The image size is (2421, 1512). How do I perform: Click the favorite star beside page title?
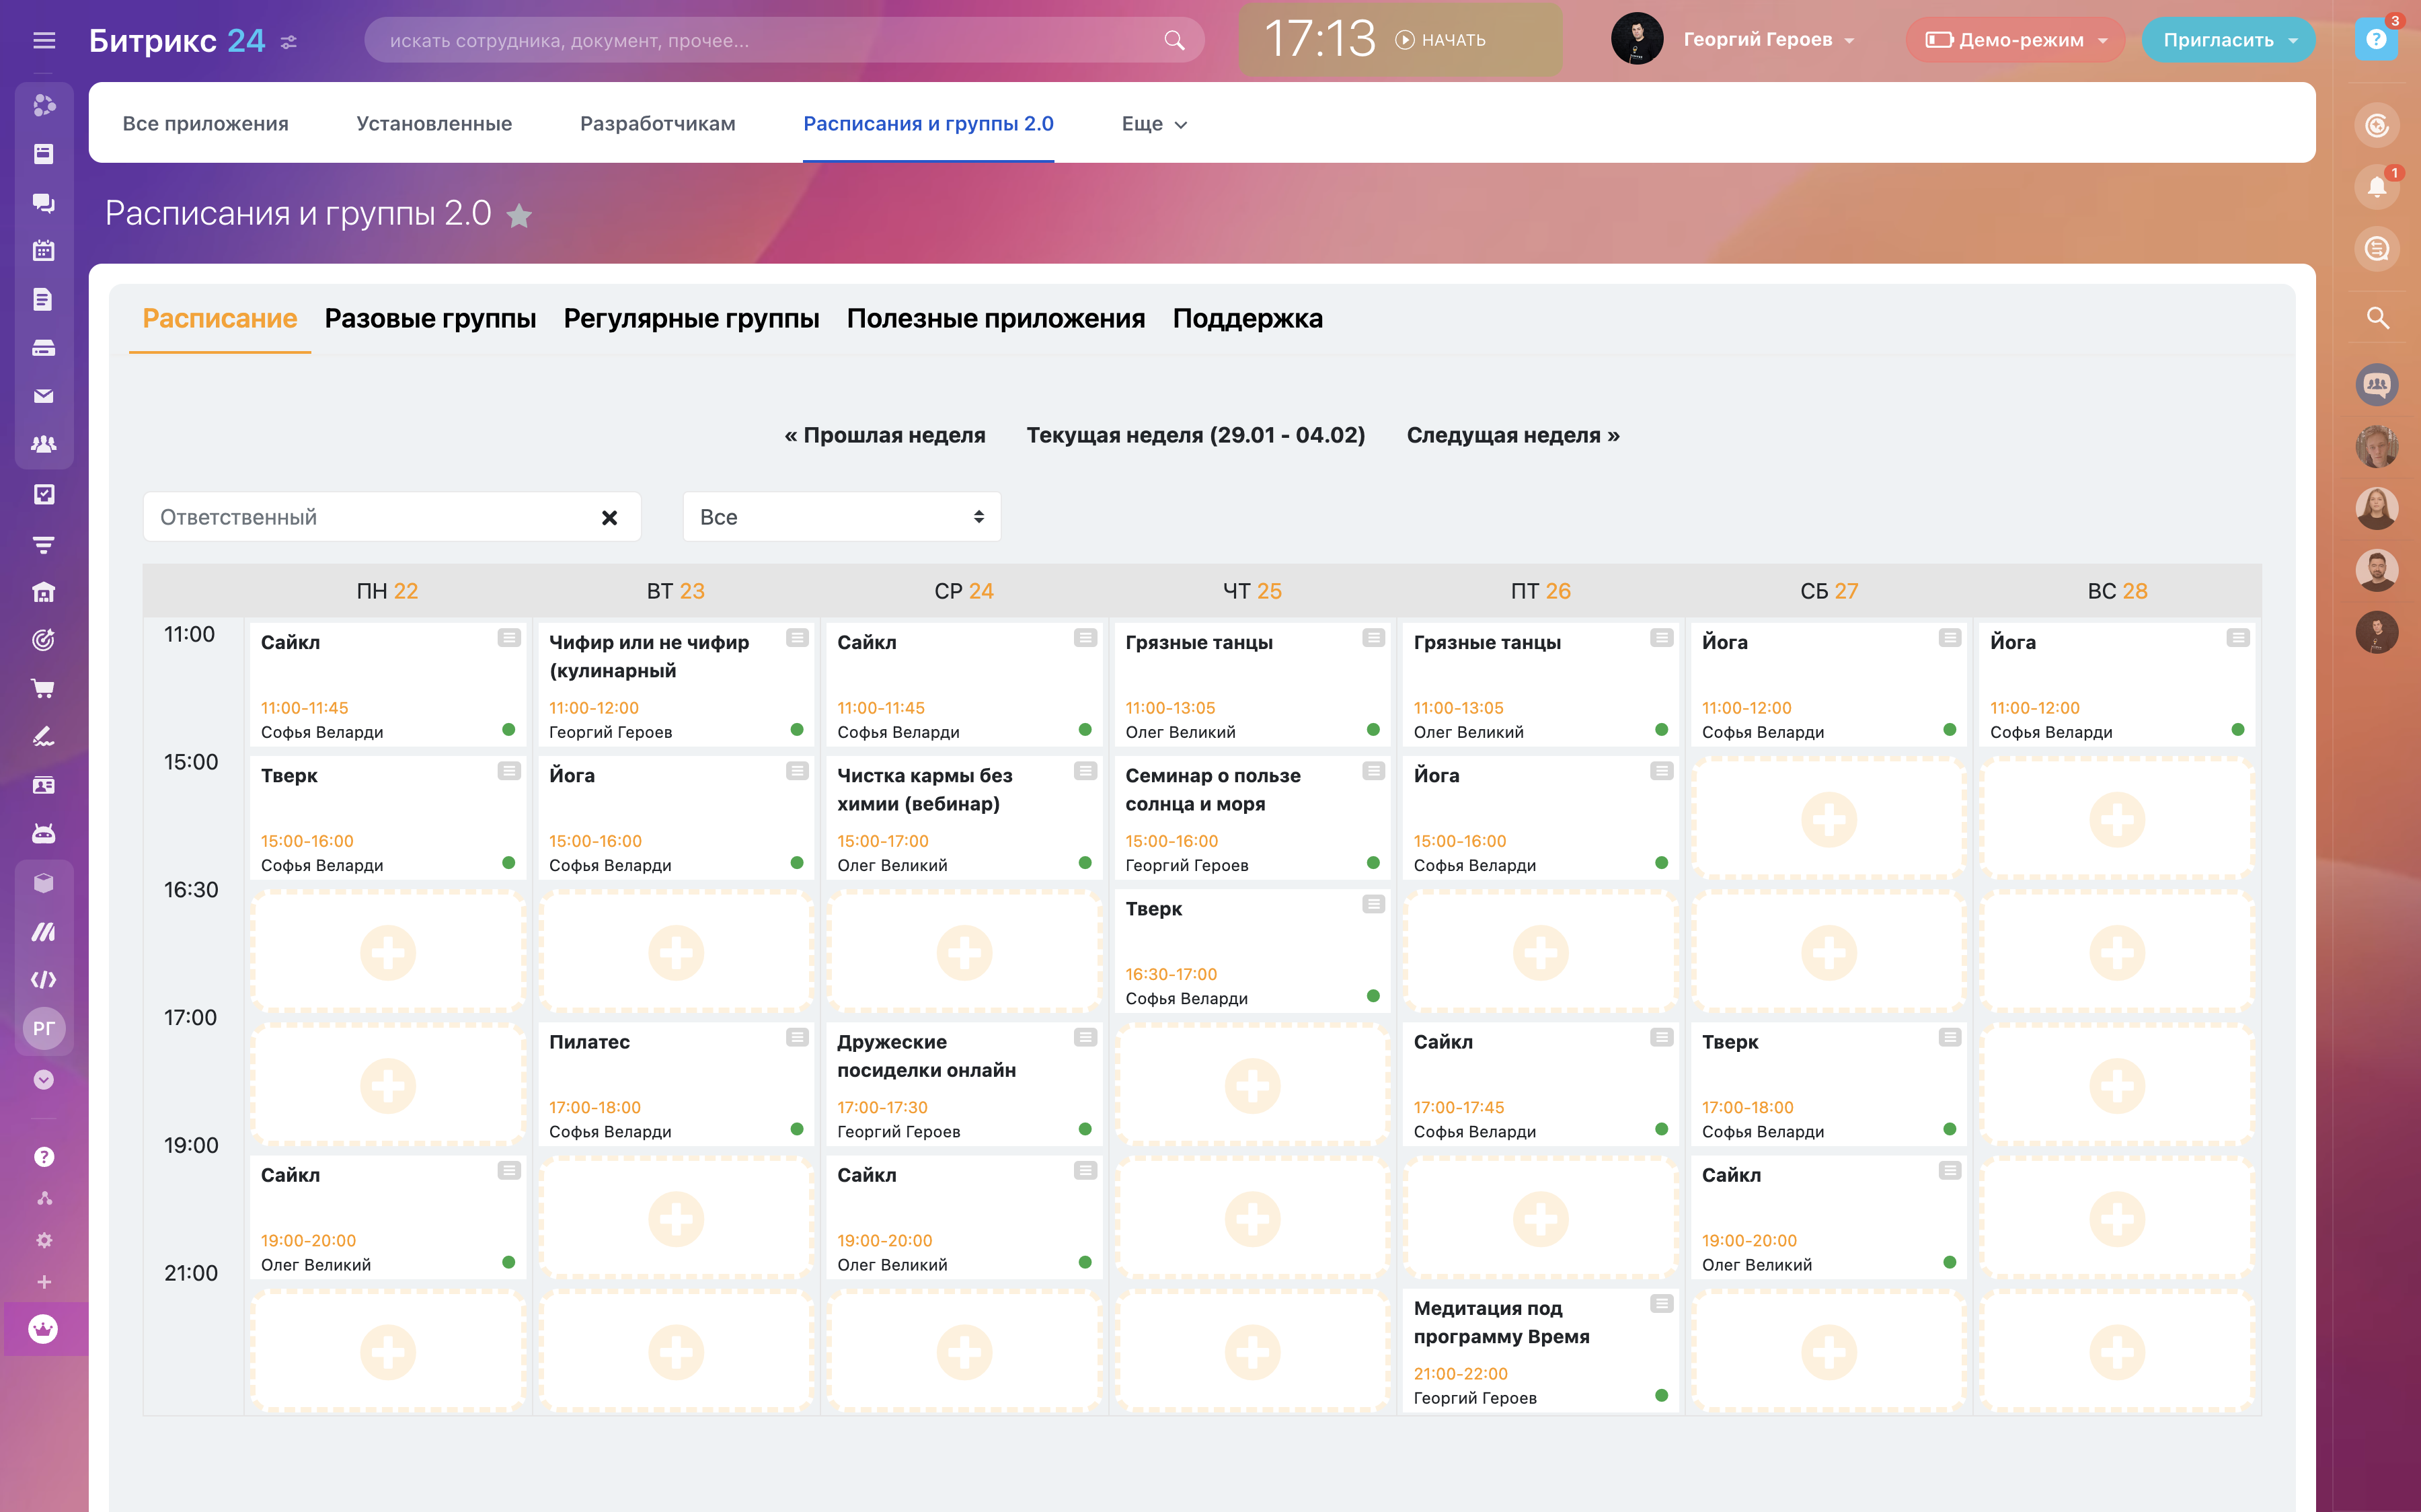[518, 215]
